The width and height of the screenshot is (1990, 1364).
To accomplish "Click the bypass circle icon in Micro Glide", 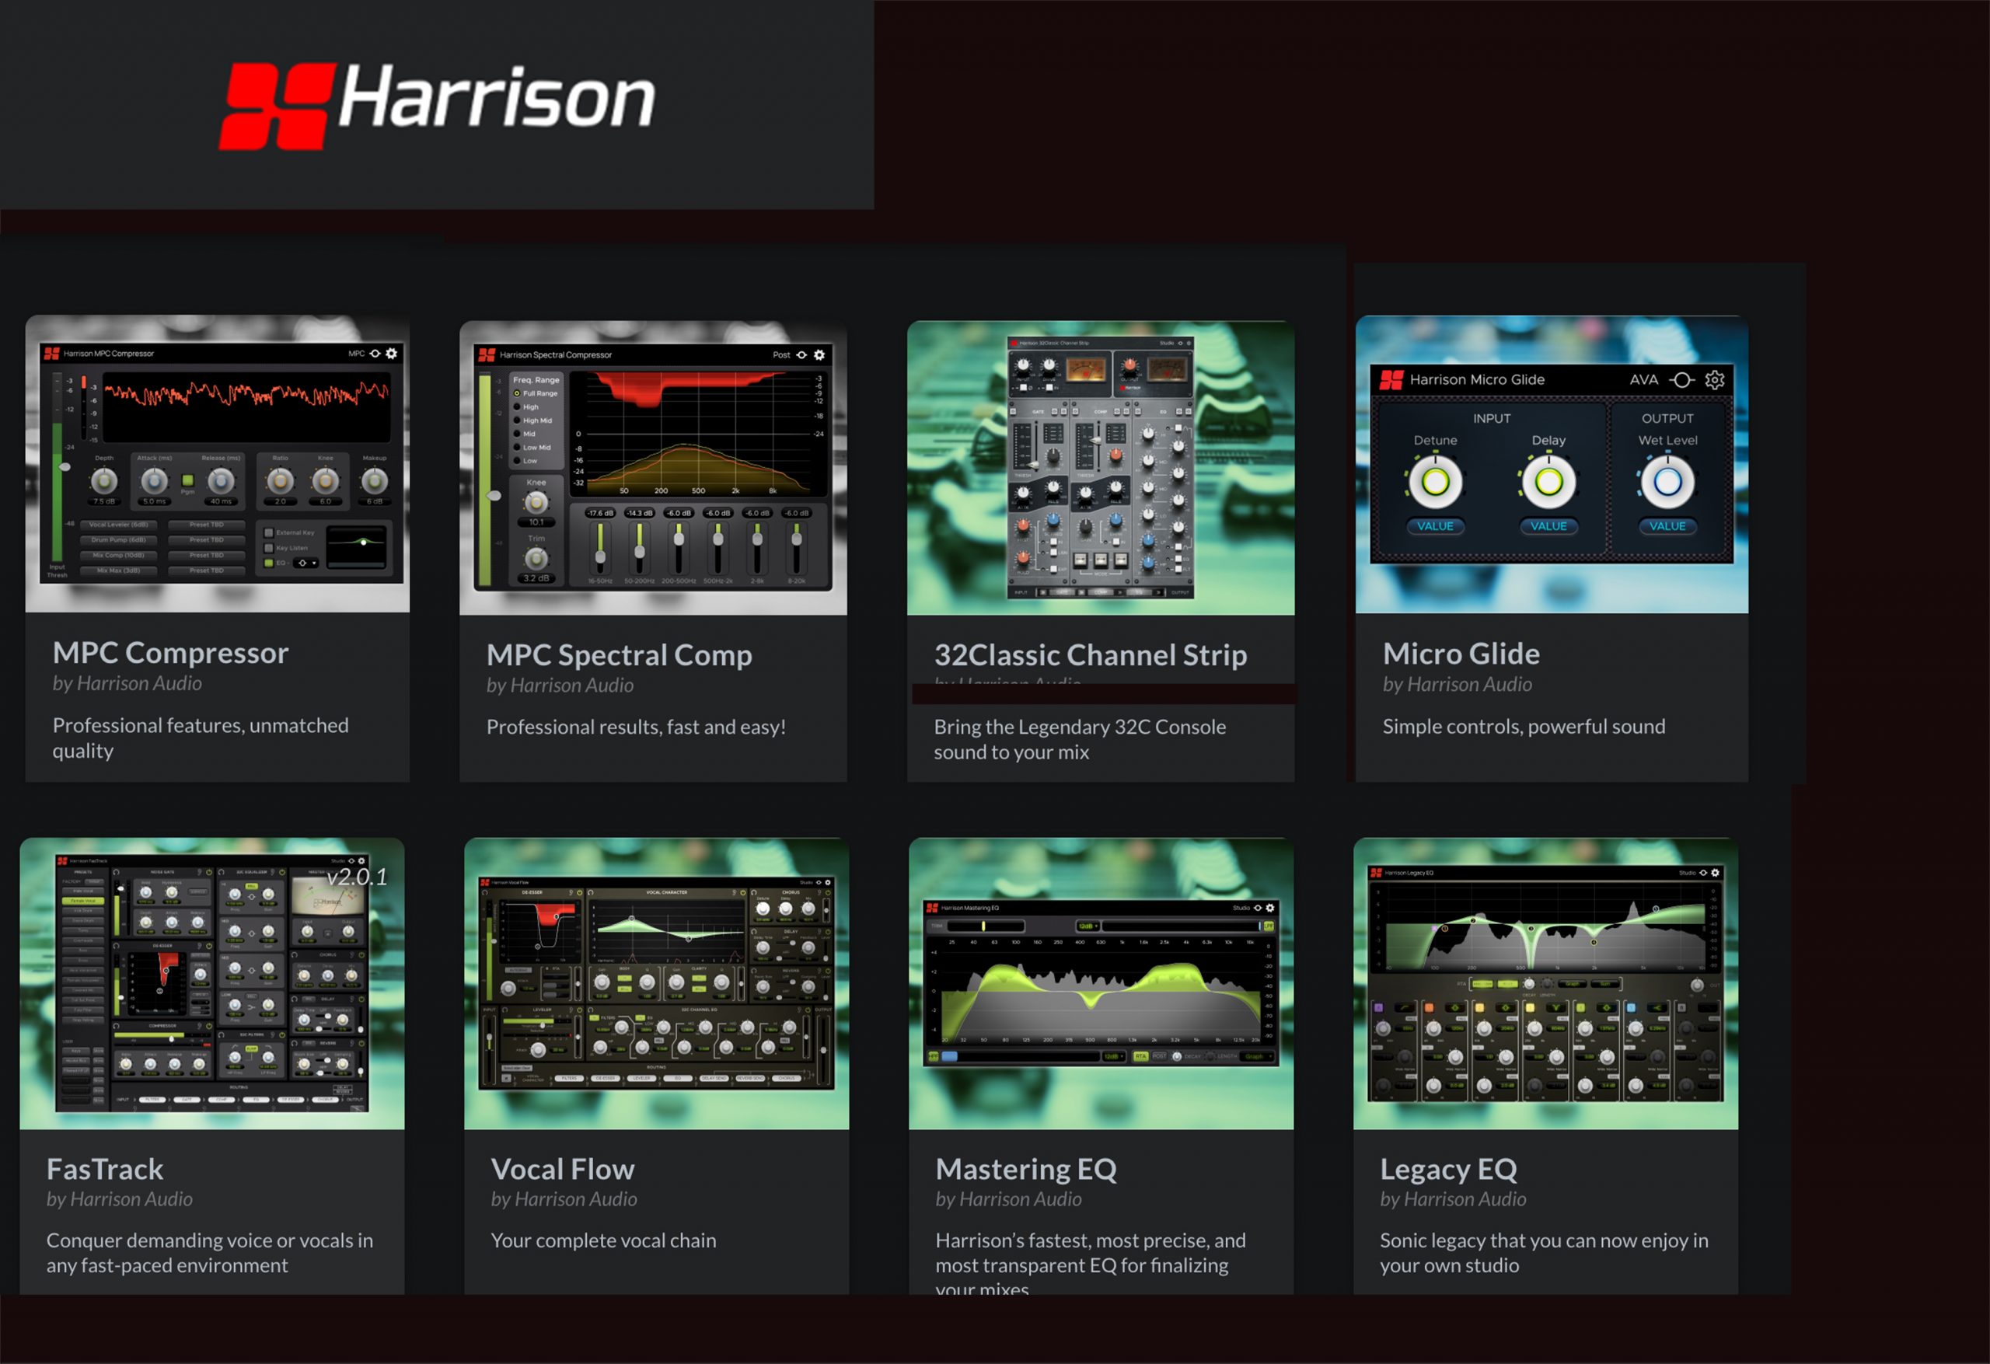I will pyautogui.click(x=1681, y=379).
